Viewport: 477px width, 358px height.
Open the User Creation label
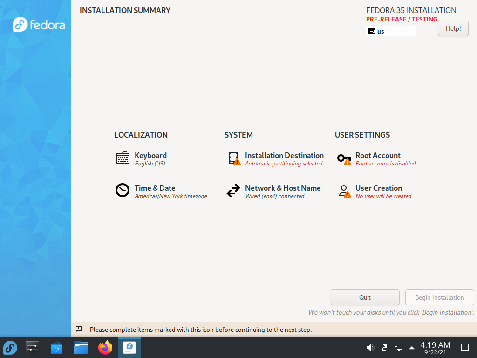[379, 188]
